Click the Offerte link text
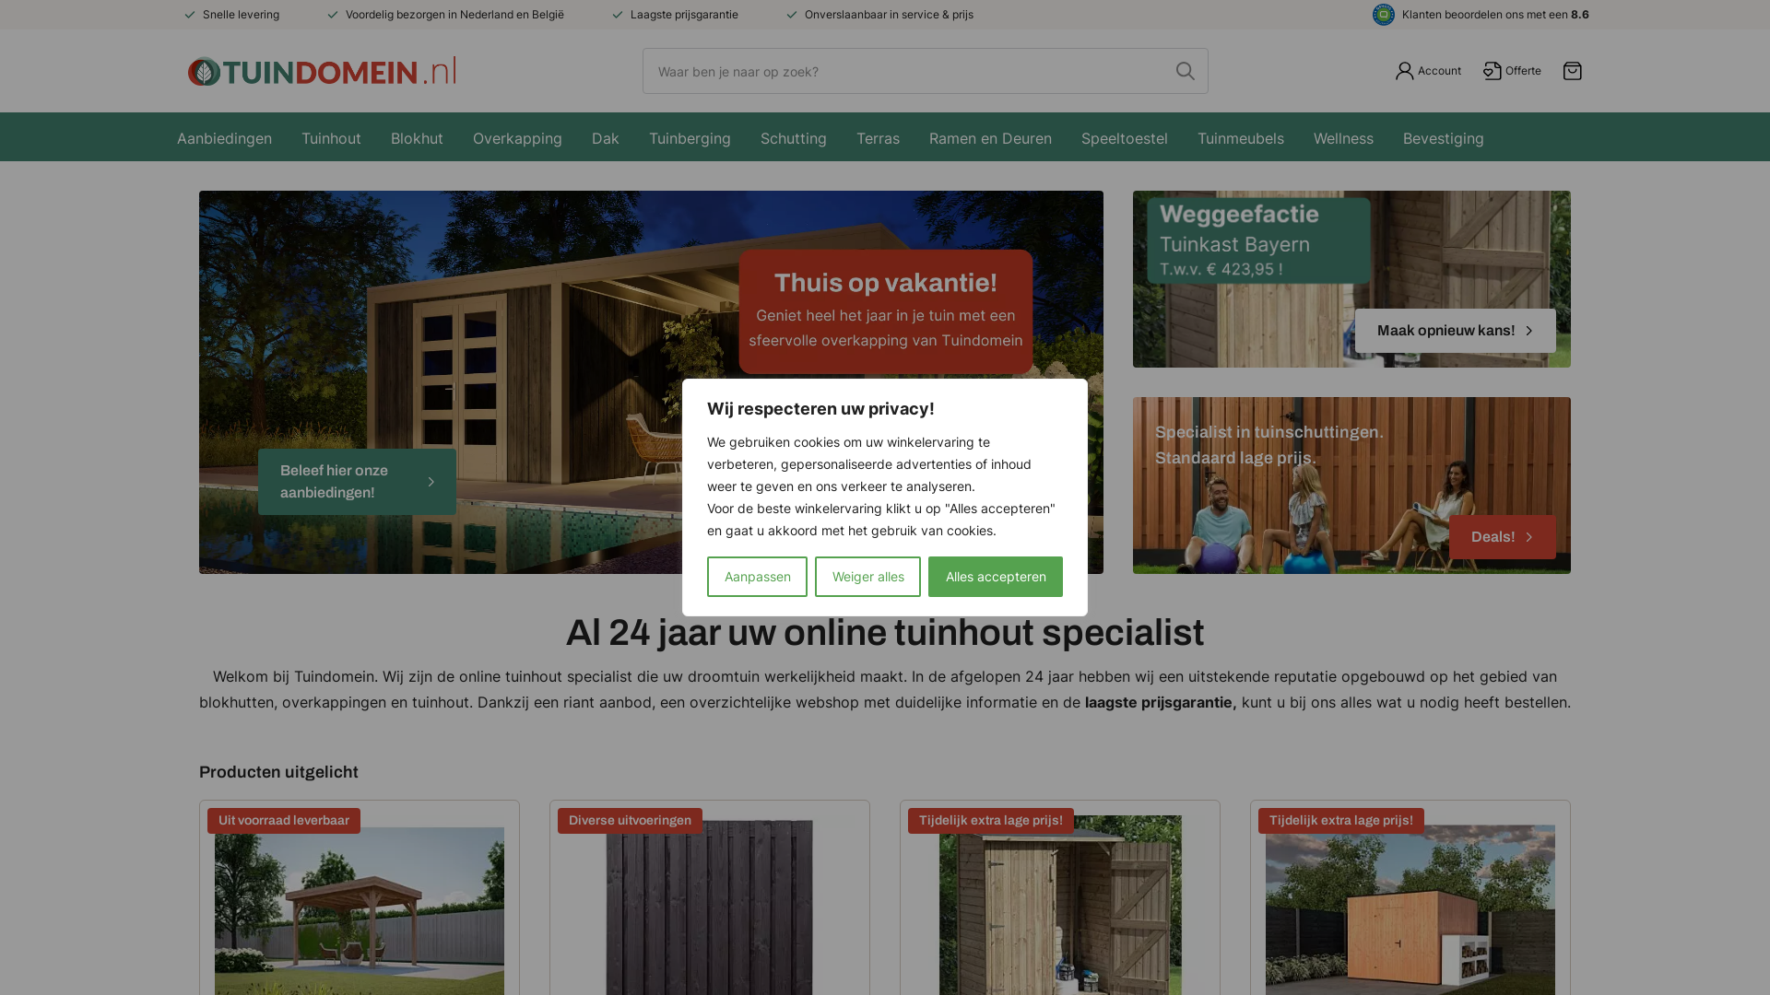The height and width of the screenshot is (995, 1770). pyautogui.click(x=1523, y=71)
